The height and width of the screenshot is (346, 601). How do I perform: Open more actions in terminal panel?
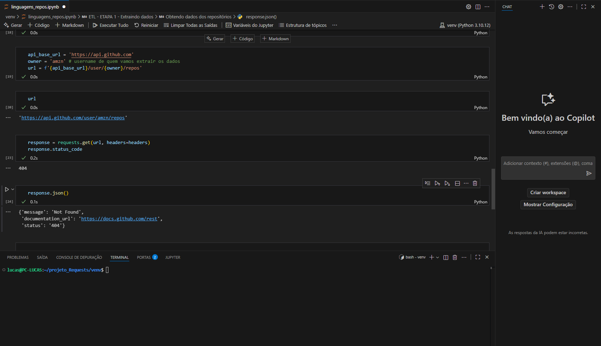464,257
